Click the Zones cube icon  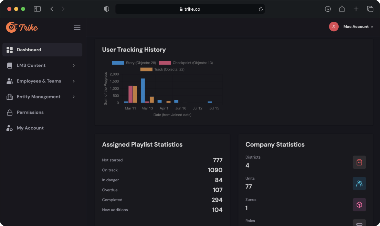tap(359, 205)
